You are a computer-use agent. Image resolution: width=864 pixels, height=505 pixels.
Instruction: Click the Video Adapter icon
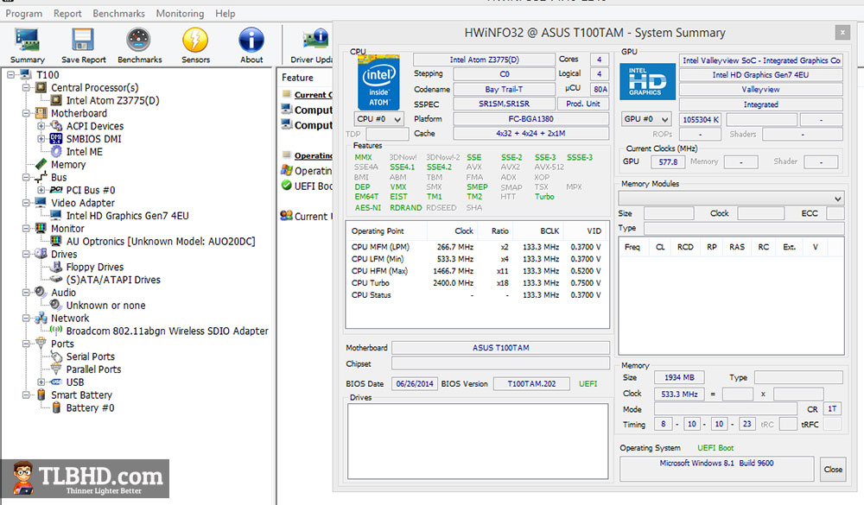(41, 203)
